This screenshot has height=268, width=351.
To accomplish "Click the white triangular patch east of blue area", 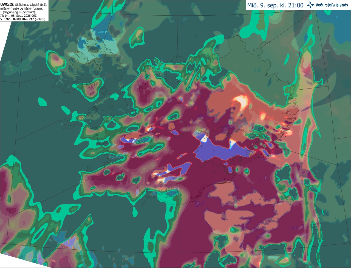I will point(233,144).
